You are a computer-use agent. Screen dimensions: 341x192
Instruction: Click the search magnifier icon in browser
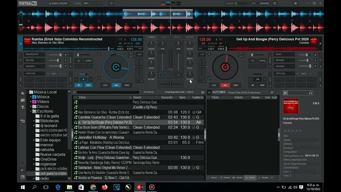click(x=74, y=92)
